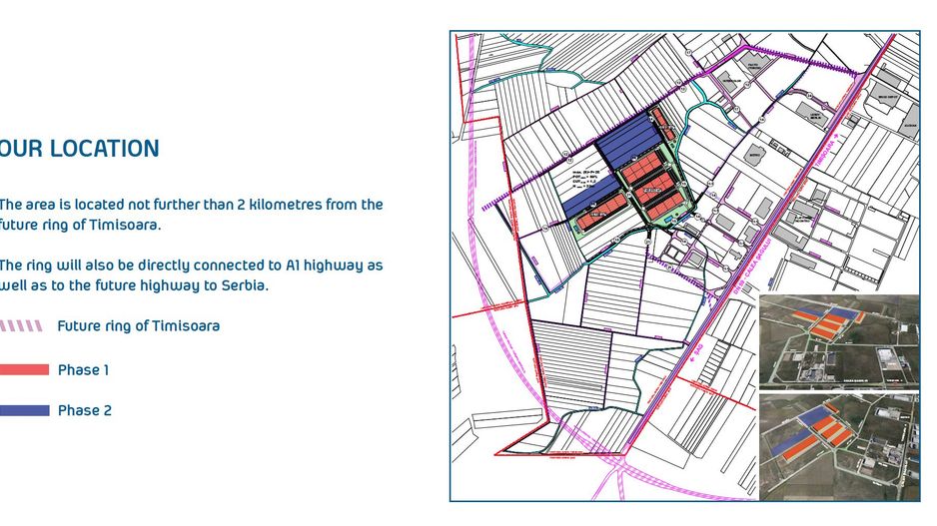Select the 'Phase 2' legend label
This screenshot has height=526, width=937.
84,410
